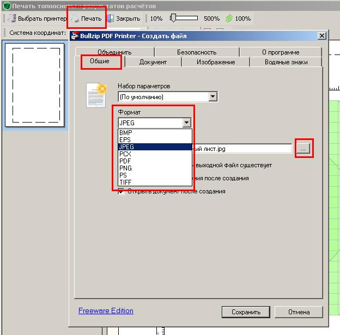Pick TIFF in the format list

pyautogui.click(x=125, y=182)
